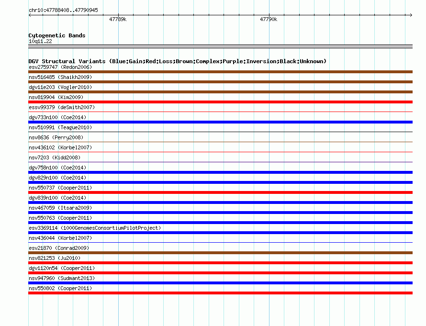Select the red bar under dgv1120n54
This screenshot has height=326, width=426.
220,273
